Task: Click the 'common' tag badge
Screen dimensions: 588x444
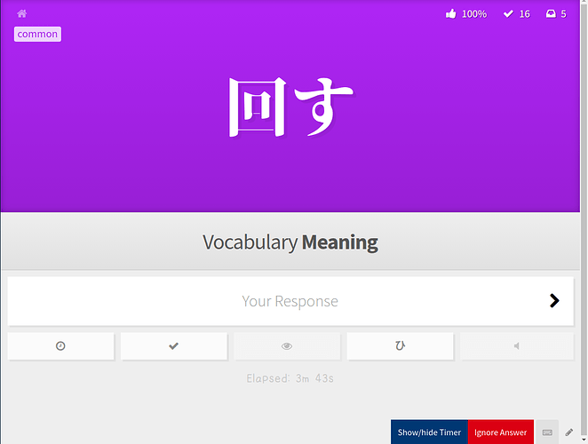Action: point(37,34)
